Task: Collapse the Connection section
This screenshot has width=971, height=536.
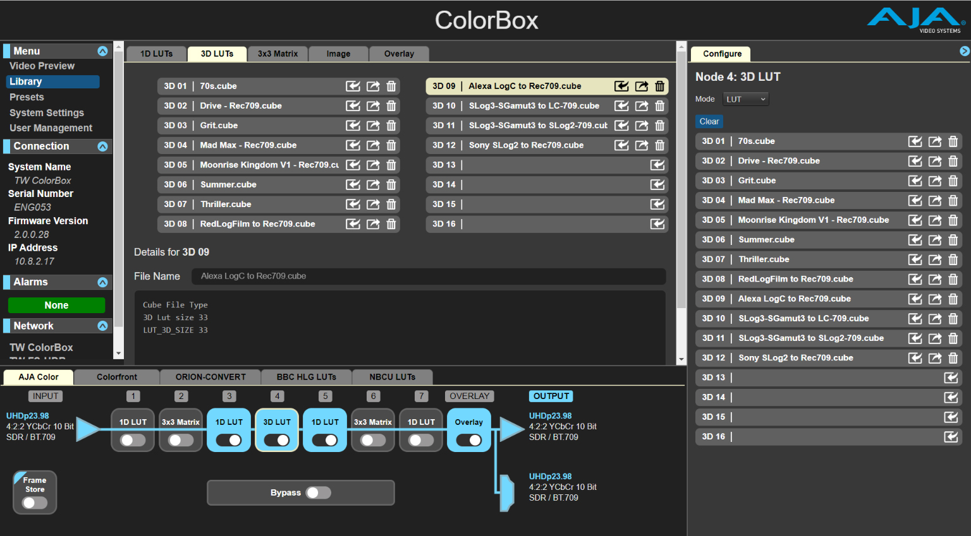Action: 104,146
